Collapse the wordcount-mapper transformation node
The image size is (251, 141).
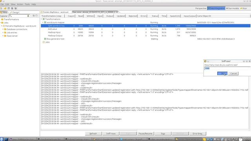coord(43,22)
